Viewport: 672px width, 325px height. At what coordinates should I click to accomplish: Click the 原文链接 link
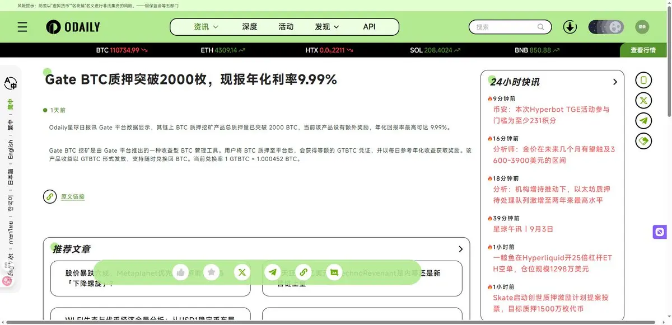pos(73,197)
